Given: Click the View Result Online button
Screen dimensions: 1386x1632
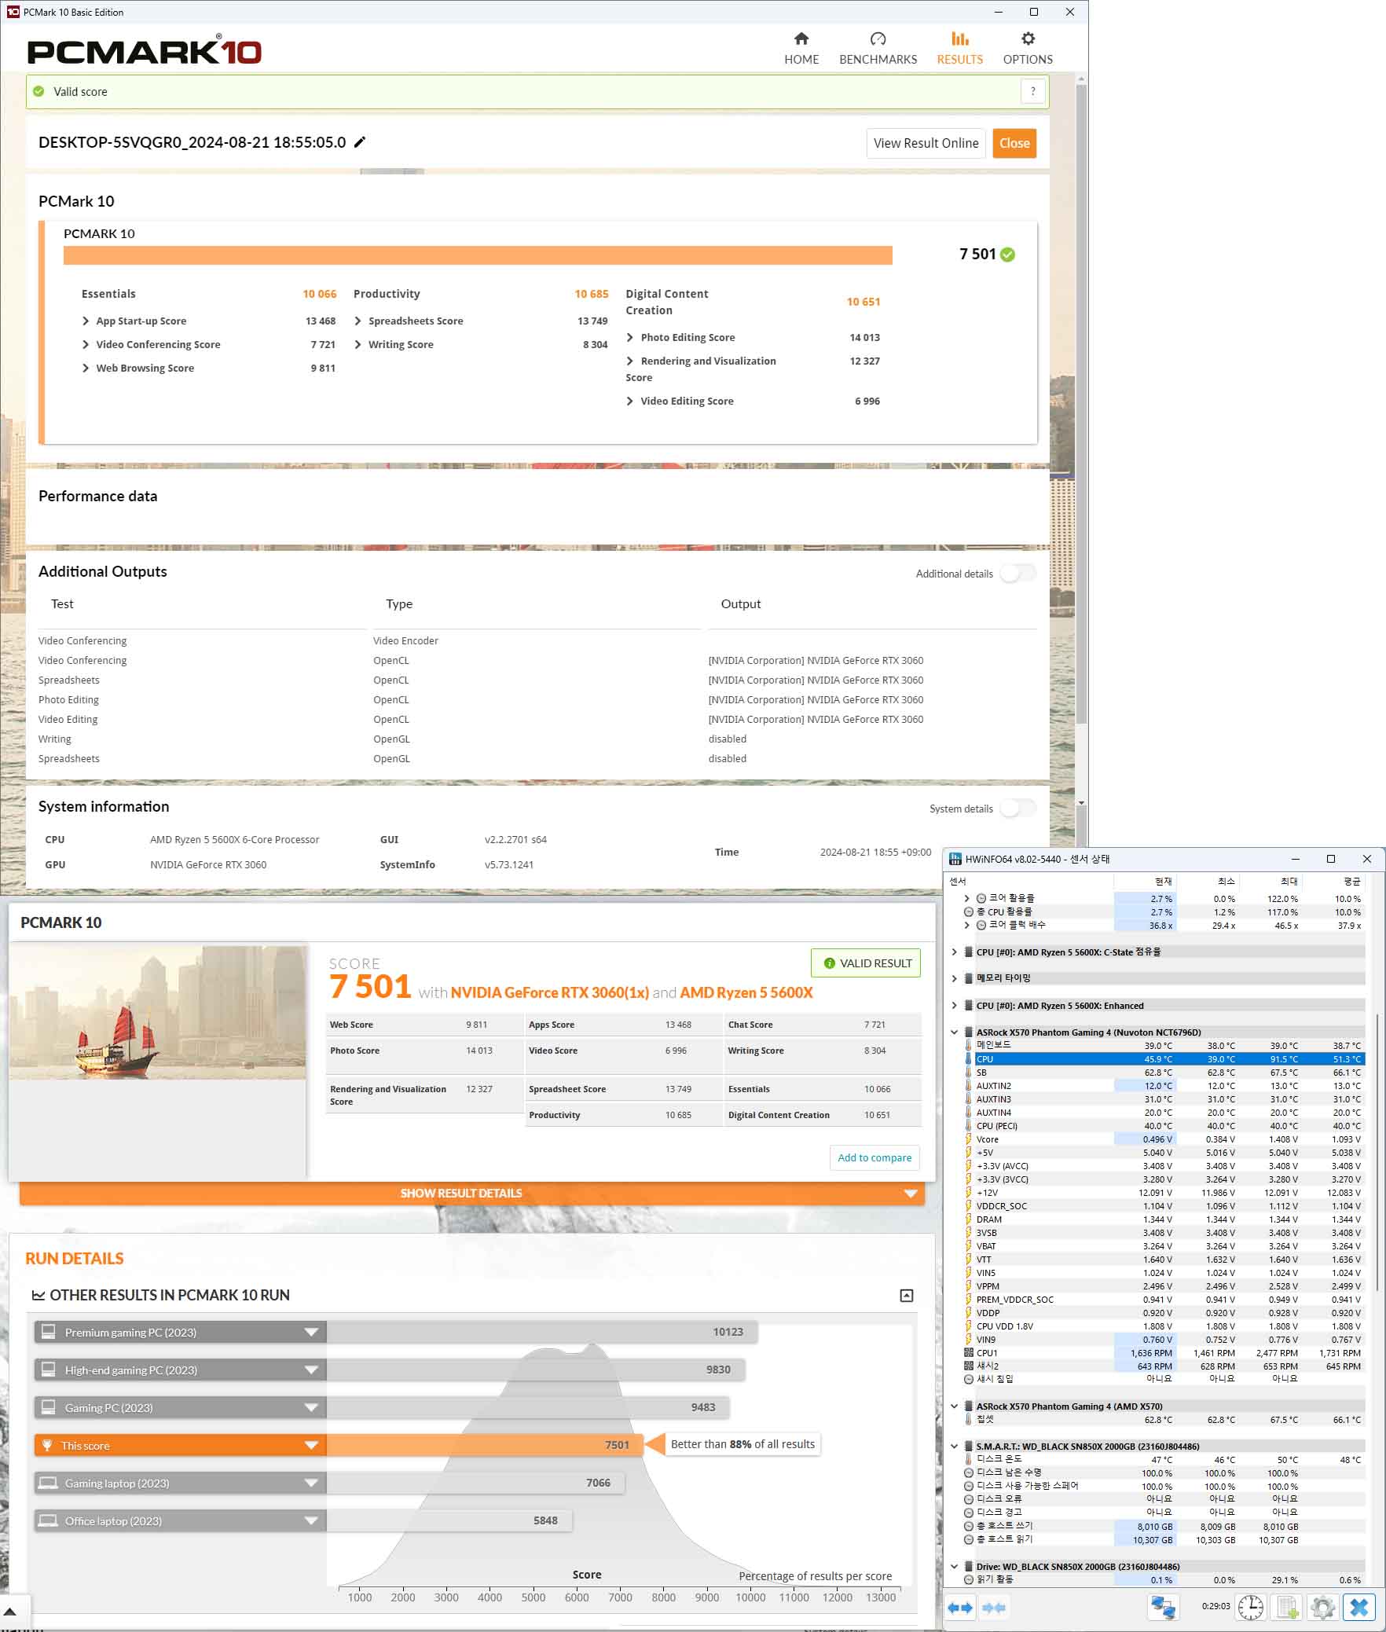Looking at the screenshot, I should click(x=926, y=143).
